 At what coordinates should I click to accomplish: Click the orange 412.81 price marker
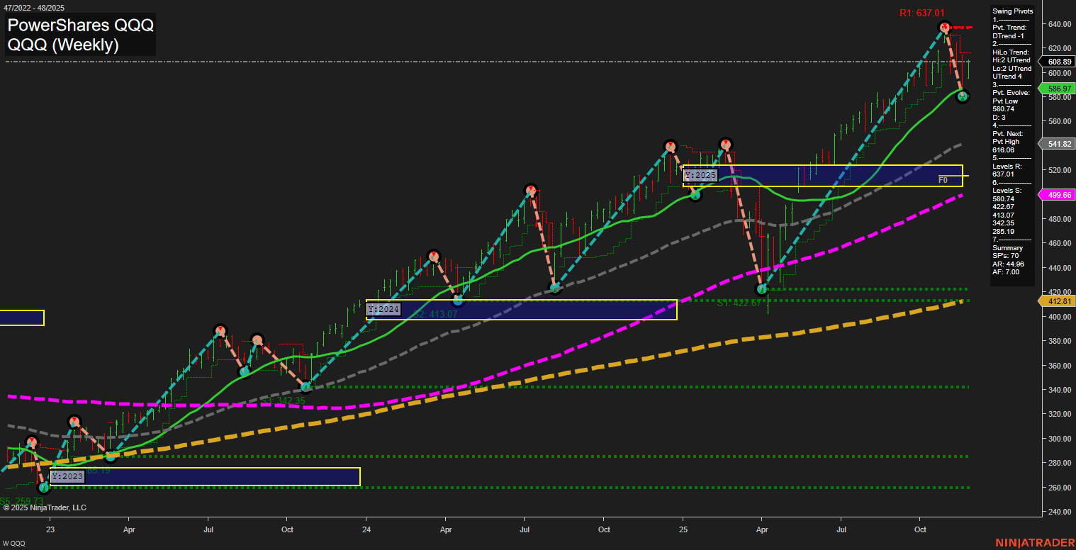click(x=1057, y=301)
